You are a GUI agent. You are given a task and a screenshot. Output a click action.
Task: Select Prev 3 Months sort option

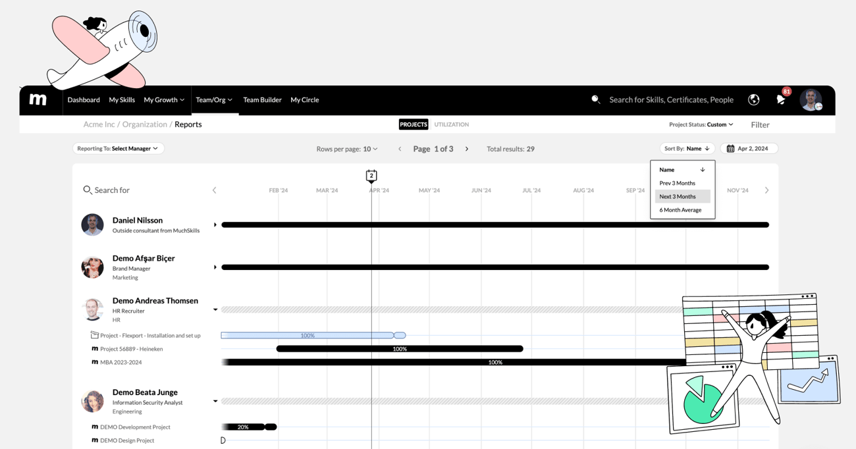tap(682, 183)
